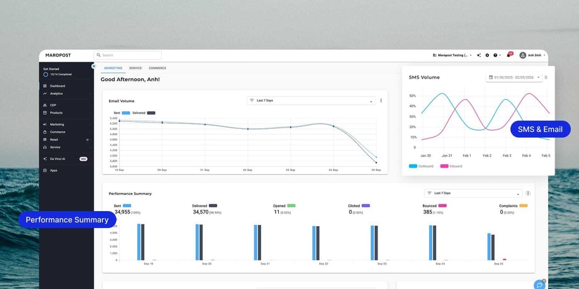This screenshot has height=289, width=579.
Task: Open the Get Started checklist
Action: [58, 72]
